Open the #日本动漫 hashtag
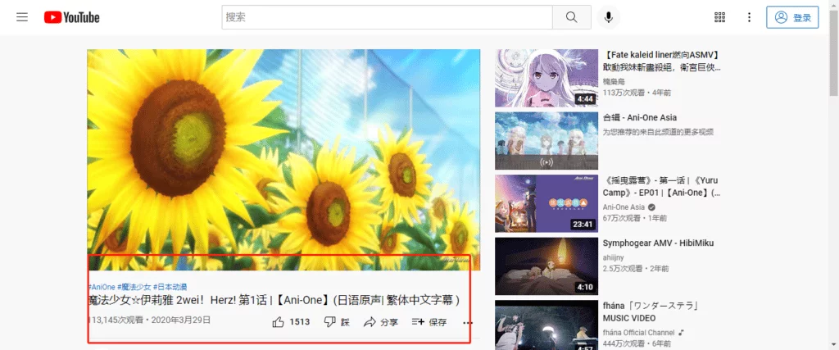Viewport: 839px width, 350px height. click(170, 287)
